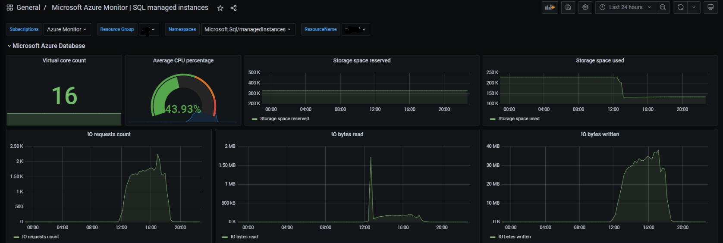
Task: Cycle view mode with monitor icon
Action: (710, 7)
